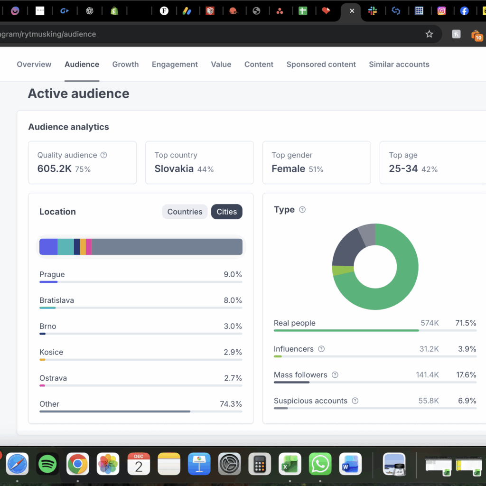Click the Quality audience help icon
Viewport: 486px width, 486px height.
(x=104, y=155)
